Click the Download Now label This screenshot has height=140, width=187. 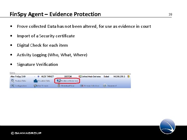68,86
